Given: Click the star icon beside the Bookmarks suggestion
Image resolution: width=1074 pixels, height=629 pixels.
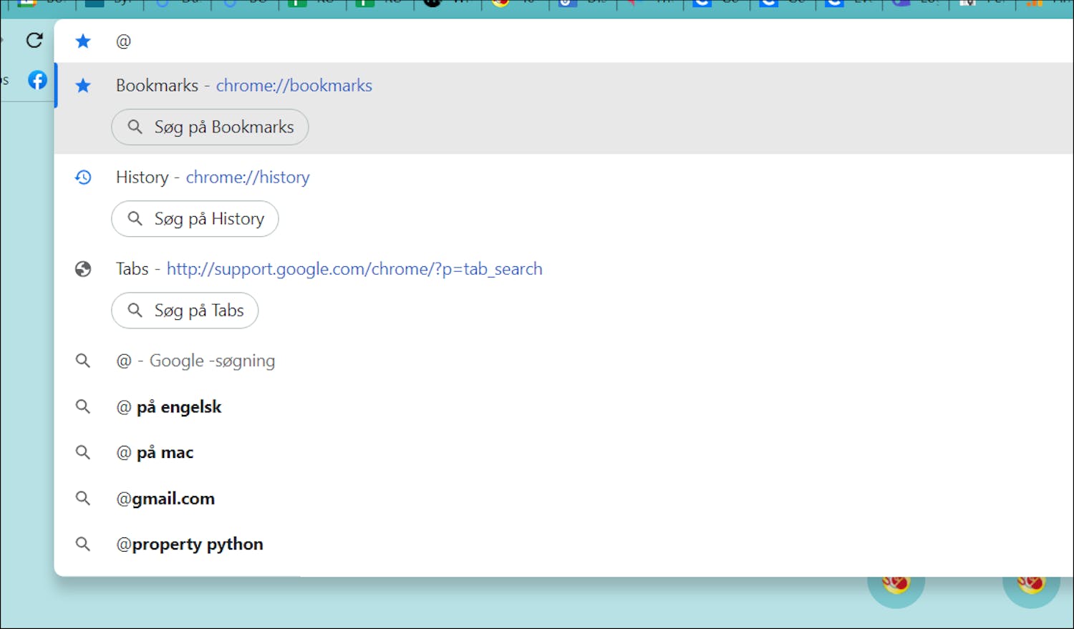Looking at the screenshot, I should (83, 85).
